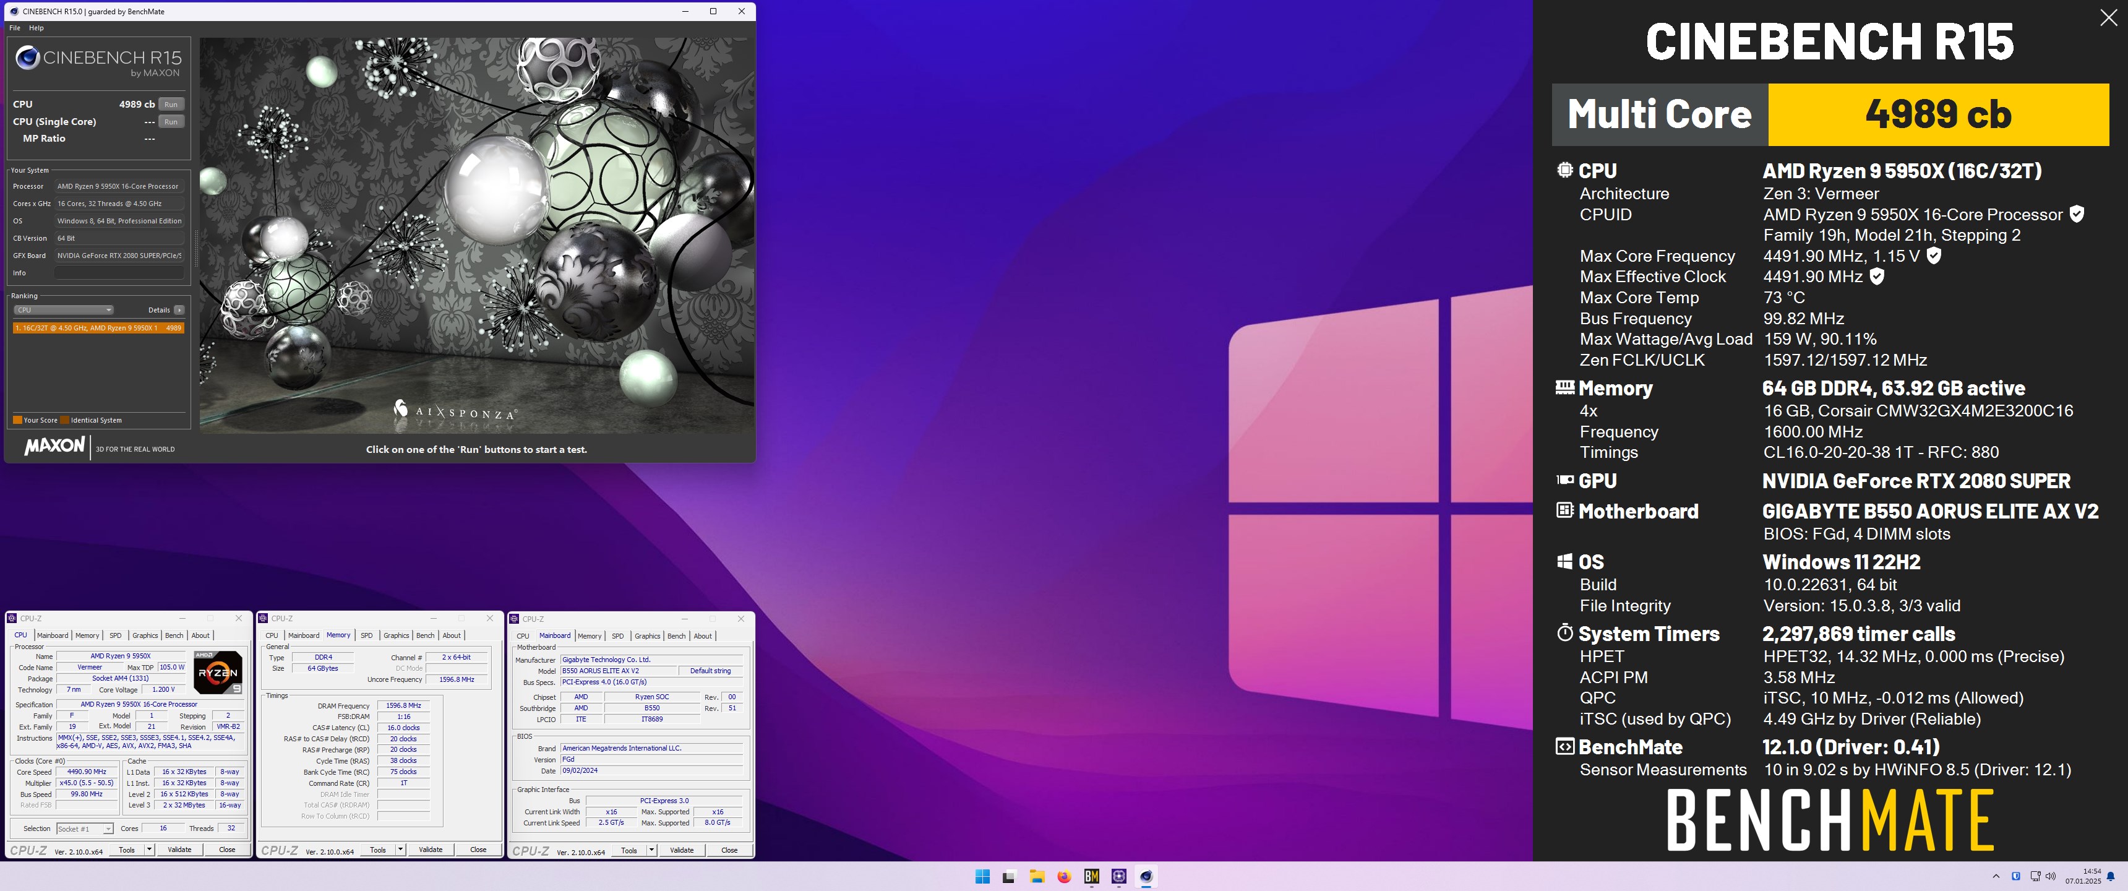Click the volume speaker tray icon
This screenshot has width=2128, height=891.
pyautogui.click(x=2050, y=876)
